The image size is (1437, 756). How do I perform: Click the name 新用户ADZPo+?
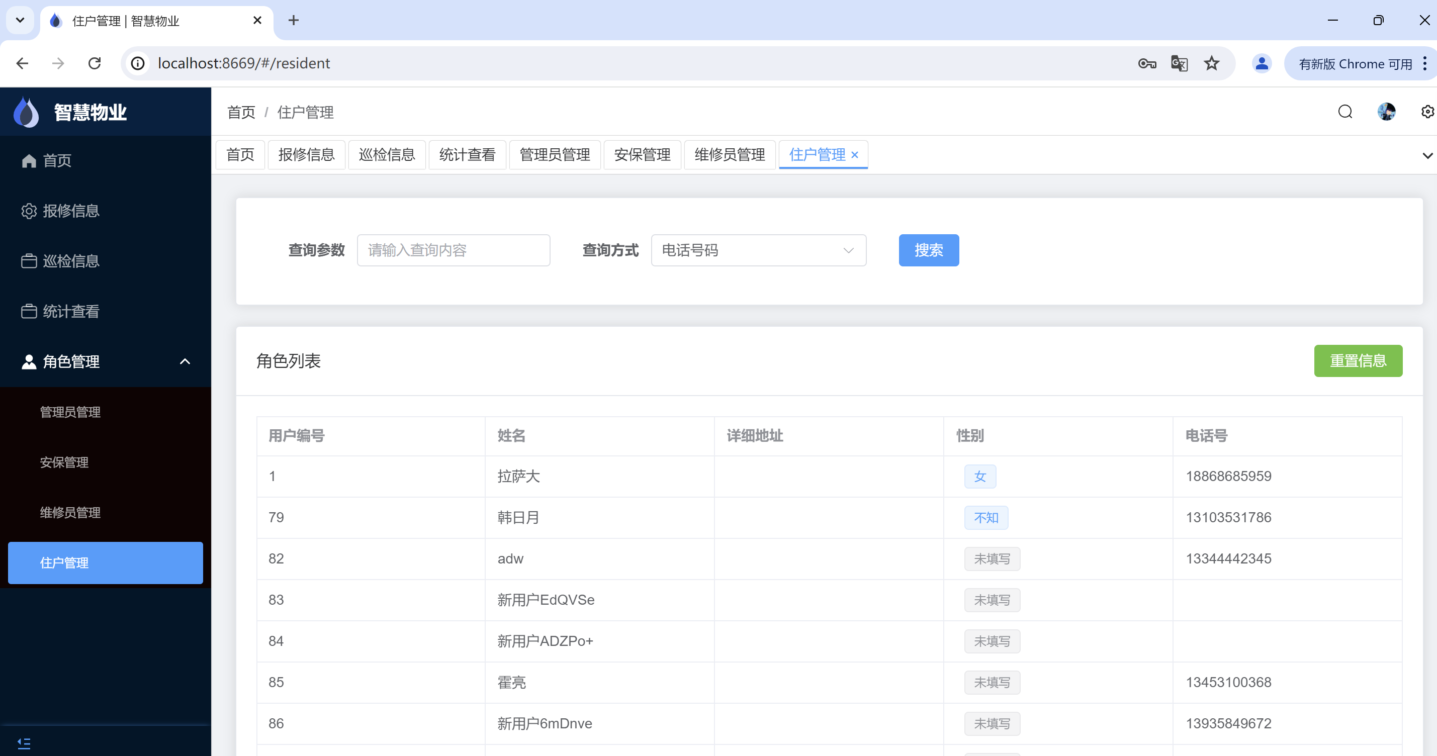coord(545,641)
